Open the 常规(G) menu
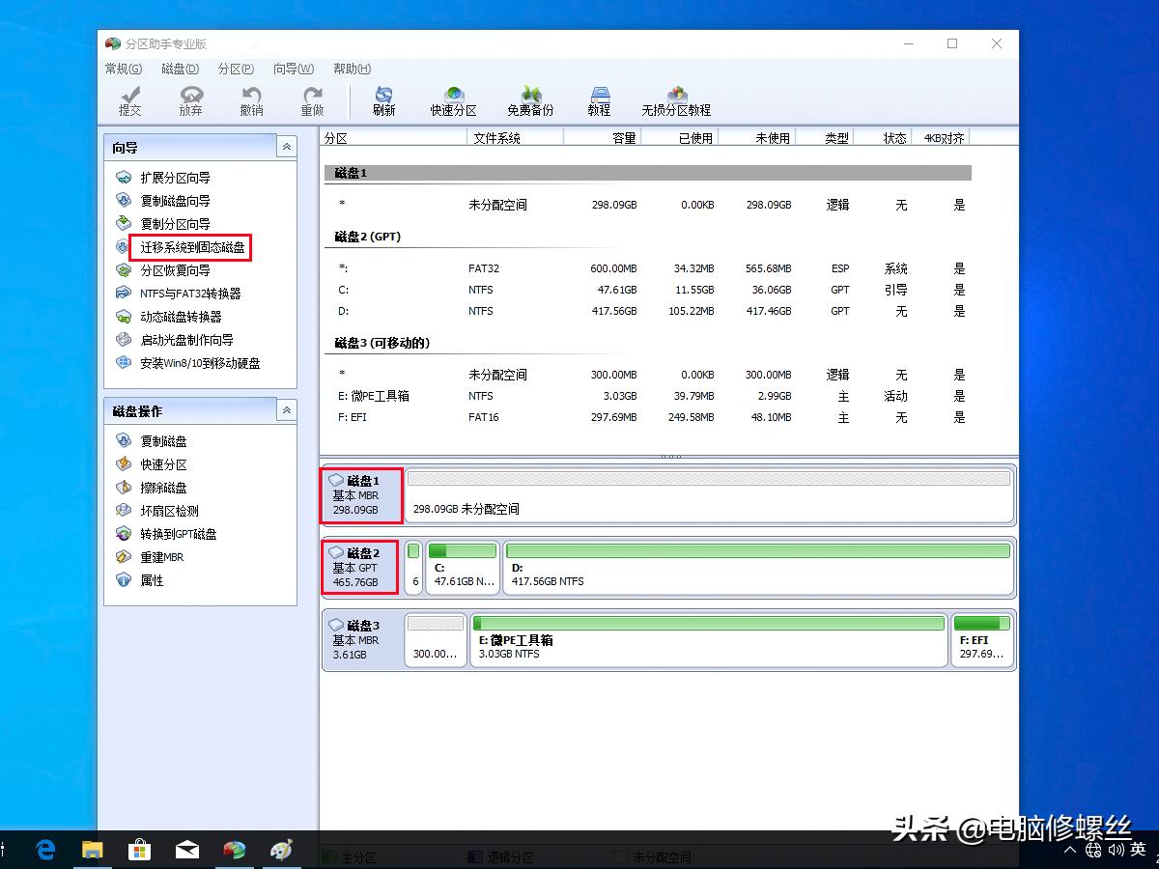Viewport: 1159px width, 869px height. click(x=123, y=69)
